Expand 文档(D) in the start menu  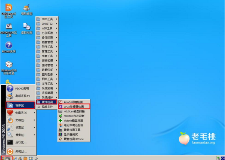pos(21,120)
